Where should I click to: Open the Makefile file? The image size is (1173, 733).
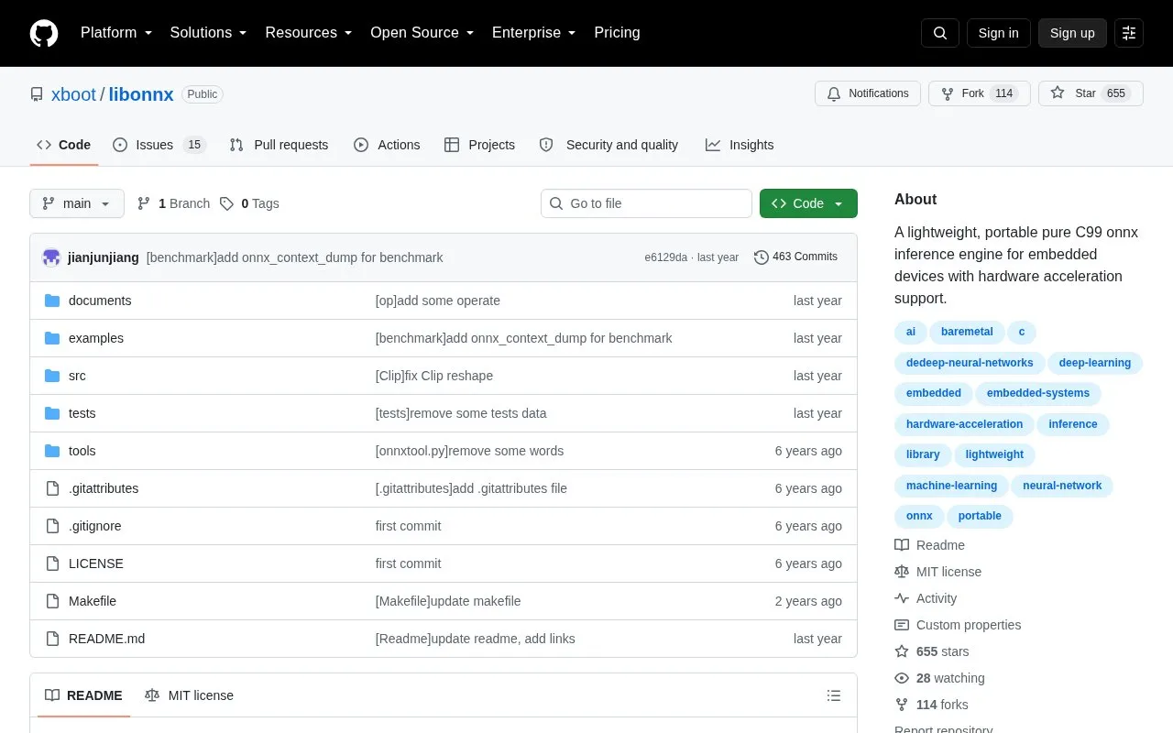pyautogui.click(x=93, y=601)
